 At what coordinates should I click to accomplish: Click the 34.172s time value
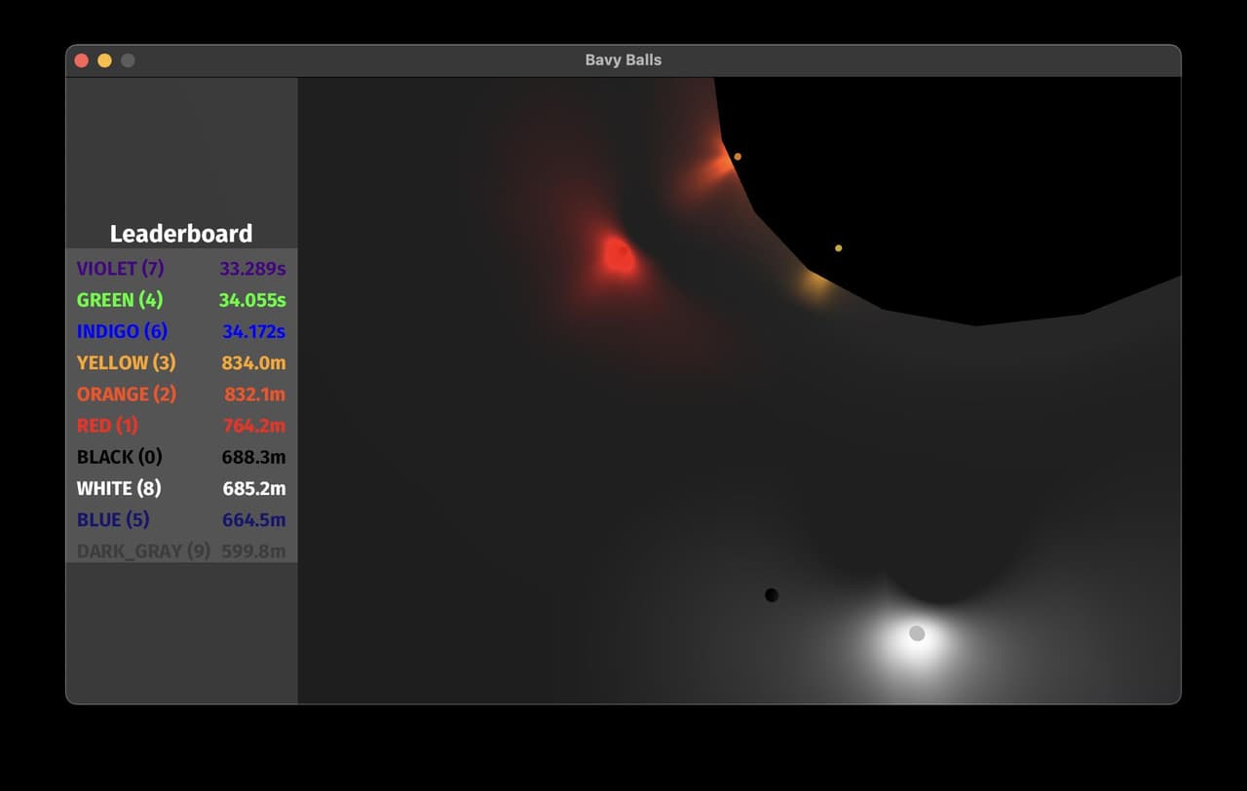click(254, 331)
